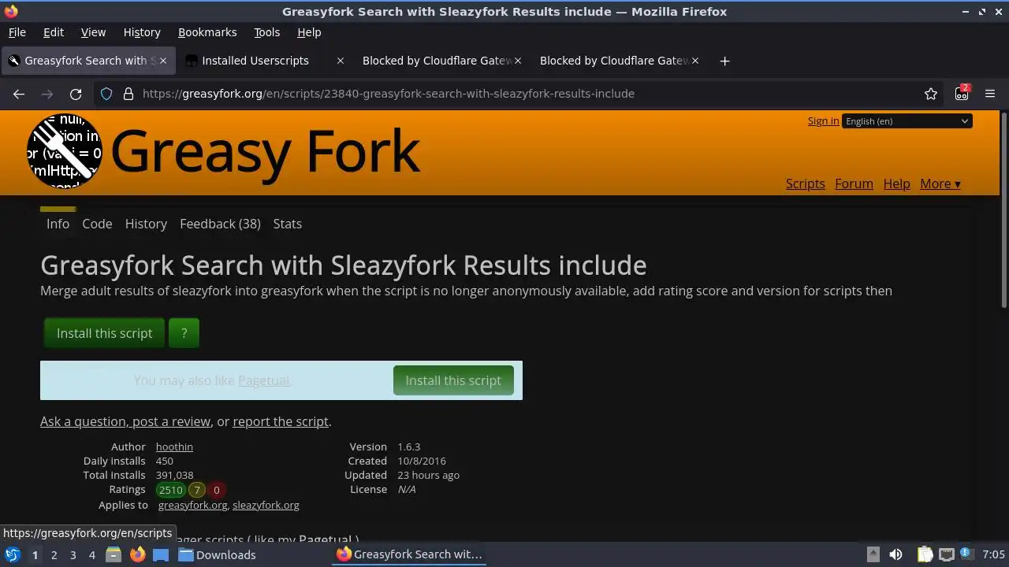Screen dimensions: 1009x567
Task: Open the Tools menu
Action: pos(266,32)
